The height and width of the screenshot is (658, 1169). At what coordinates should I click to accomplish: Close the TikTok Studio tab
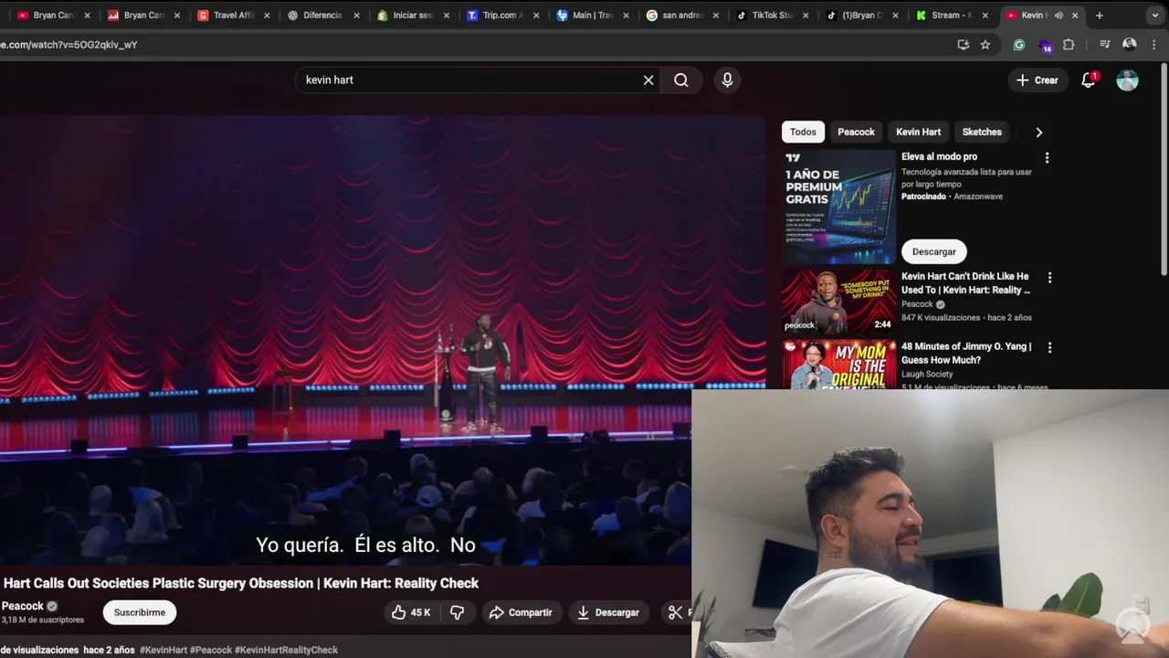click(806, 16)
